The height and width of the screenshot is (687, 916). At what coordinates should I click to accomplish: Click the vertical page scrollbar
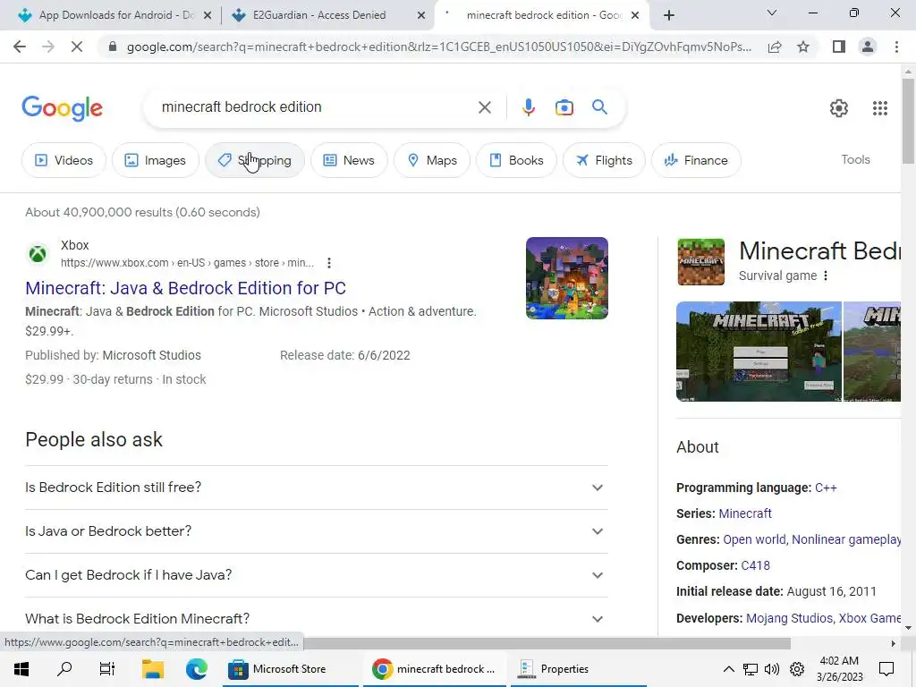(907, 121)
